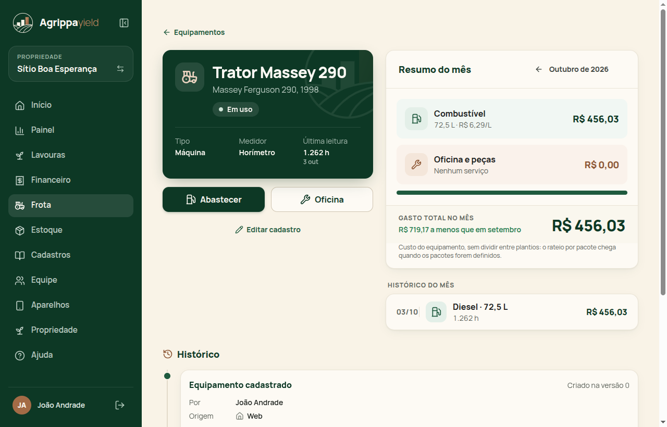
Task: Open the Diesel 72,5 L history entry
Action: (512, 312)
